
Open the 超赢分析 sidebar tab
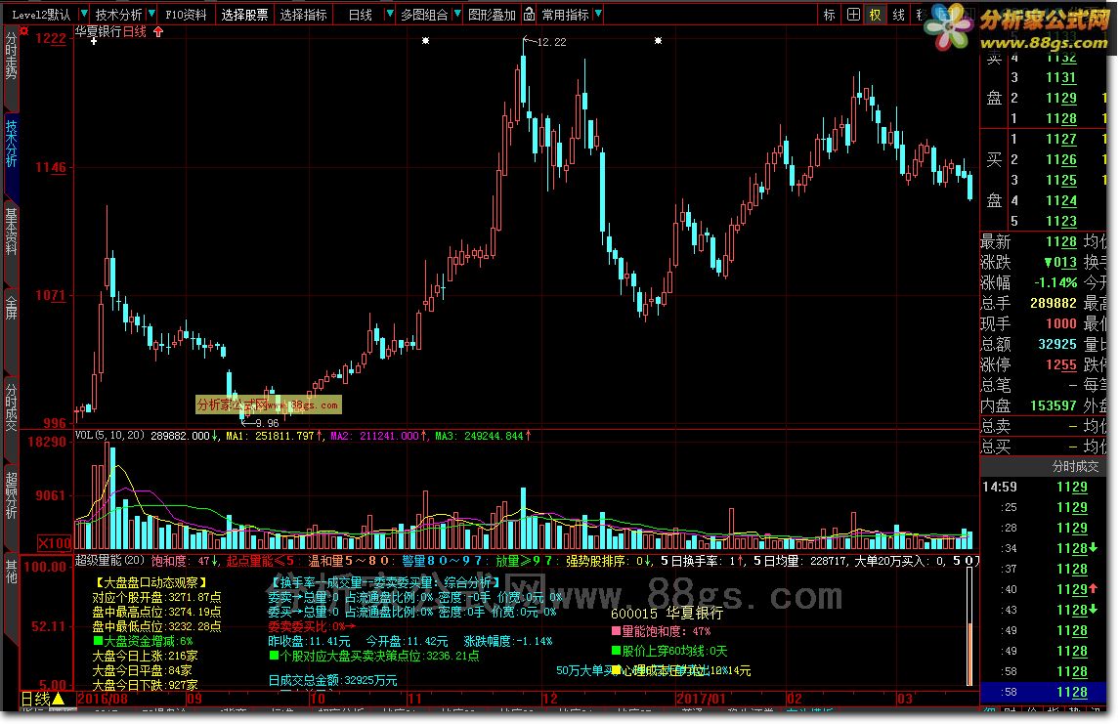coord(11,494)
